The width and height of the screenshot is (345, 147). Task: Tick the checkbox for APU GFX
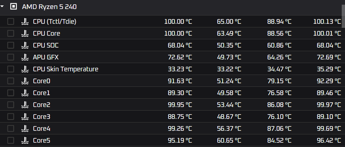pyautogui.click(x=10, y=57)
